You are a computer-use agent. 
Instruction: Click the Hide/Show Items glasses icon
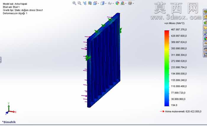coord(110,3)
